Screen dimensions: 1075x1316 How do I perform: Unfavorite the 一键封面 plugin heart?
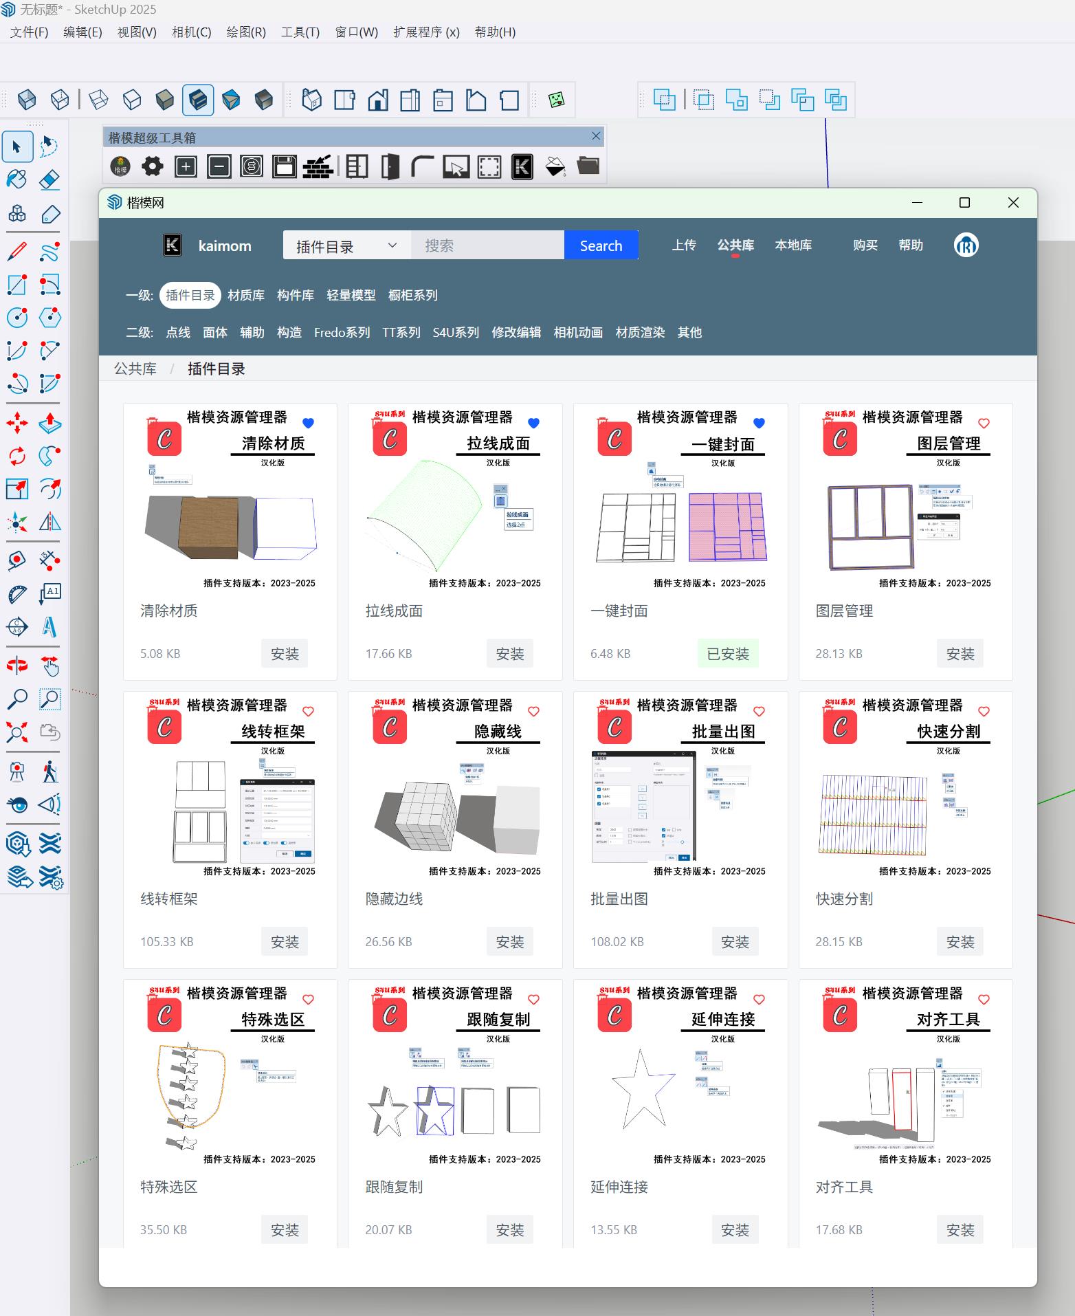tap(759, 423)
